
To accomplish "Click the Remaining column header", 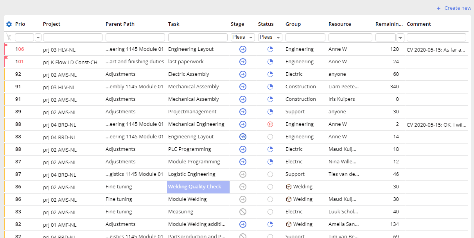I will (x=389, y=24).
